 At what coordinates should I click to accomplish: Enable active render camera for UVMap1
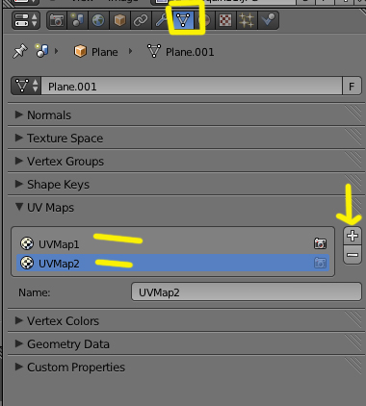[x=320, y=243]
